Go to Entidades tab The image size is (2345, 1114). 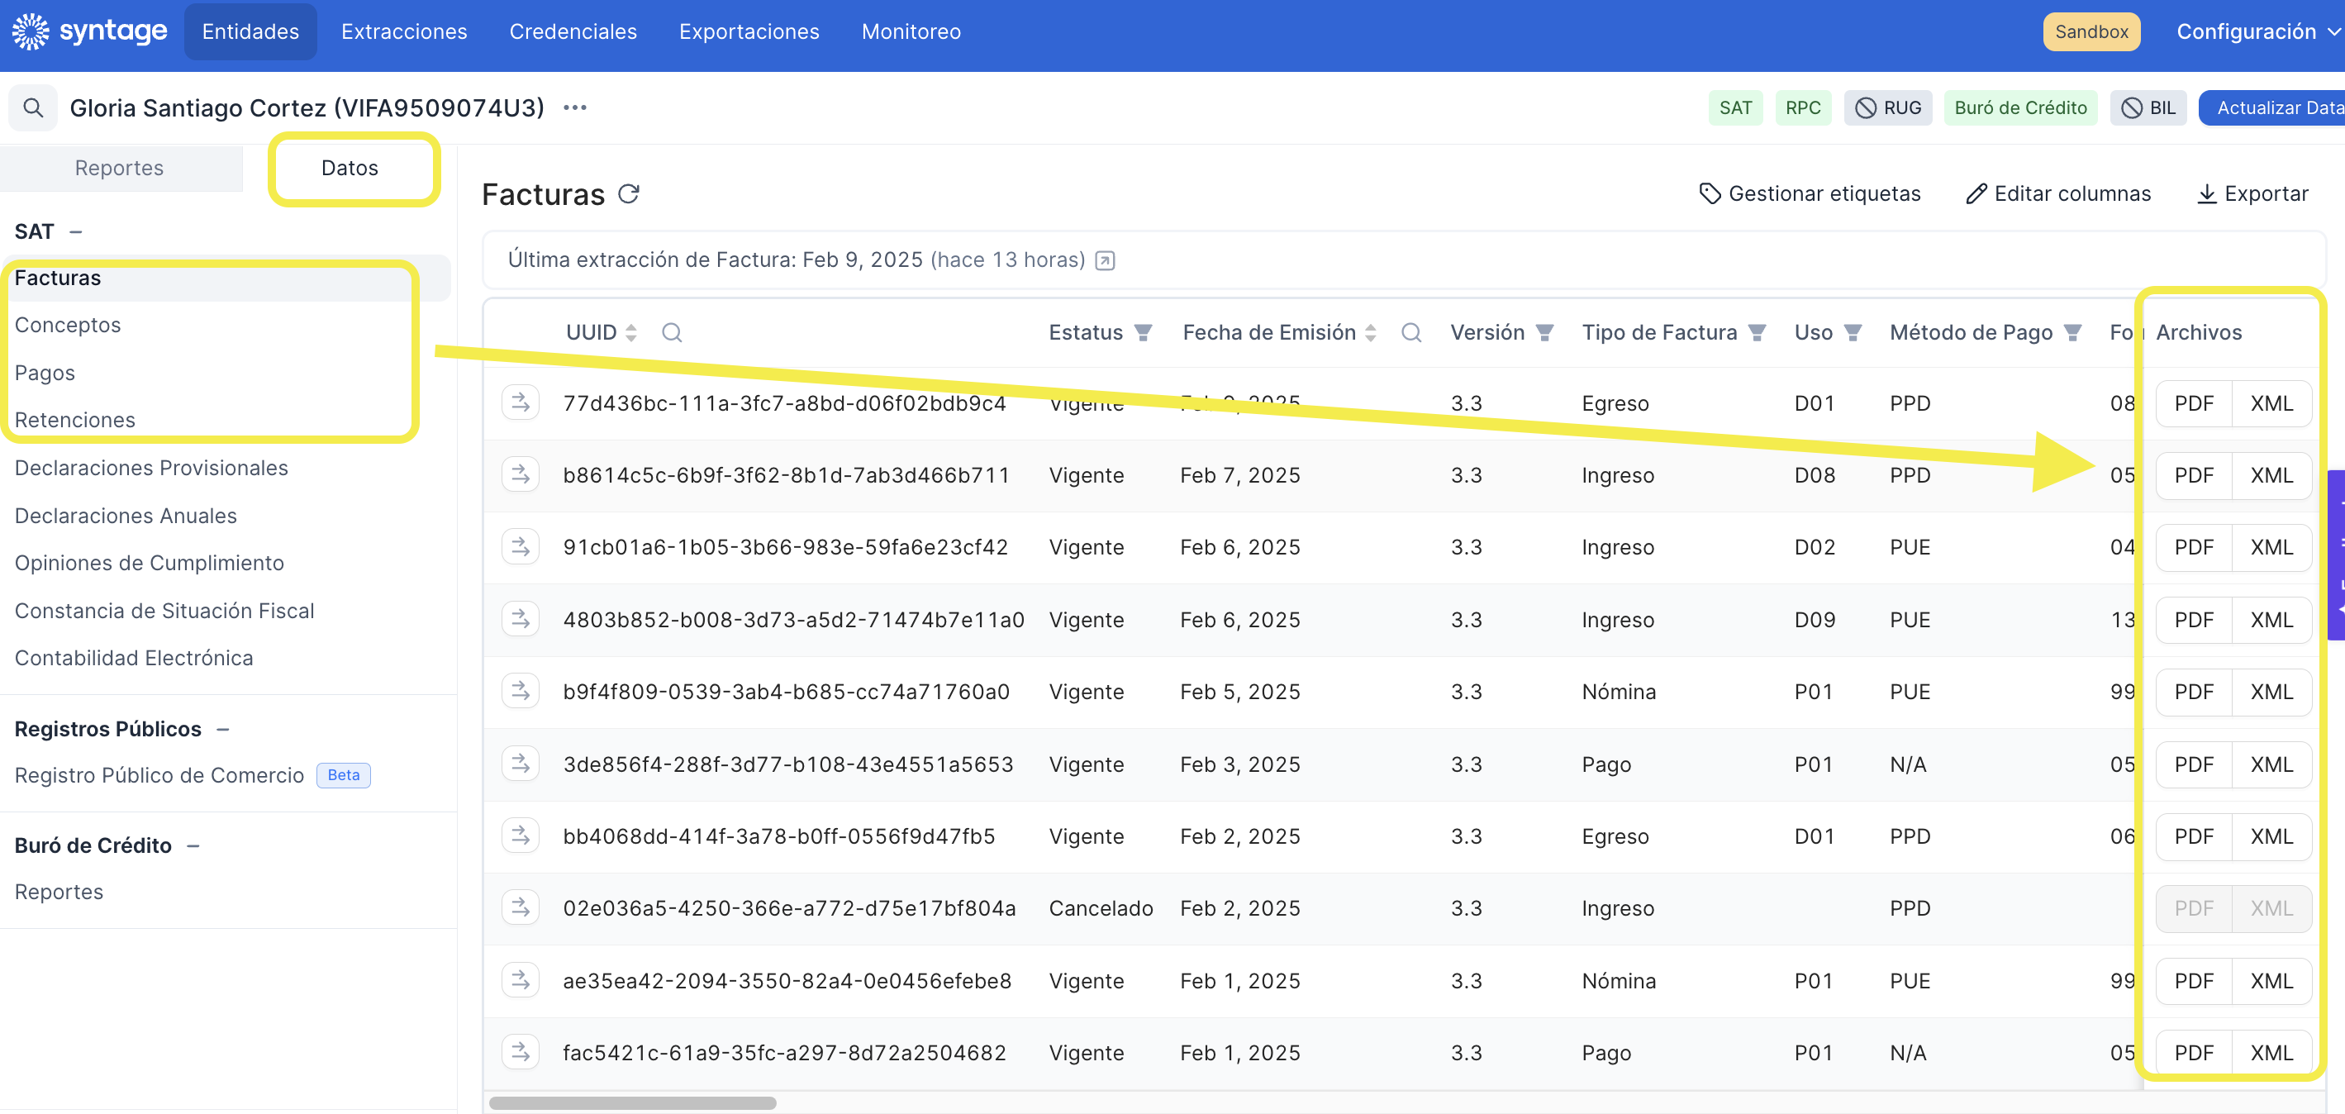tap(250, 31)
